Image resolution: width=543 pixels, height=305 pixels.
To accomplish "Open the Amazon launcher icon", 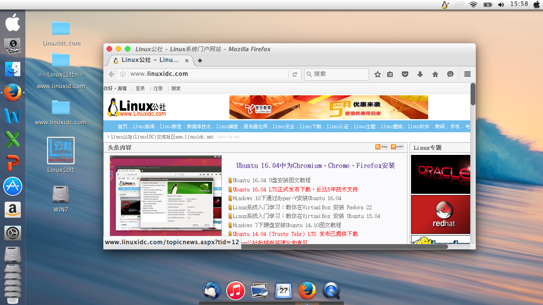I will [x=13, y=210].
